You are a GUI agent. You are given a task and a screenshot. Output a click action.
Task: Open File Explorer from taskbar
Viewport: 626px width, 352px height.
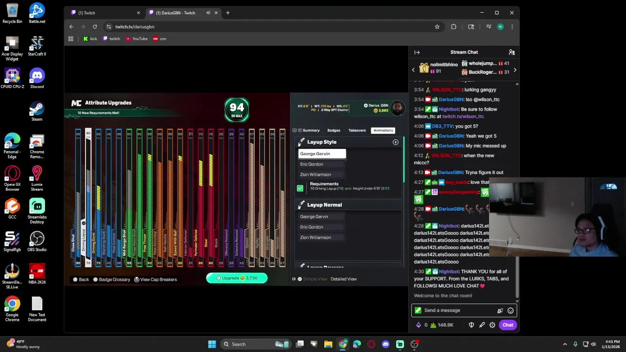pos(328,344)
